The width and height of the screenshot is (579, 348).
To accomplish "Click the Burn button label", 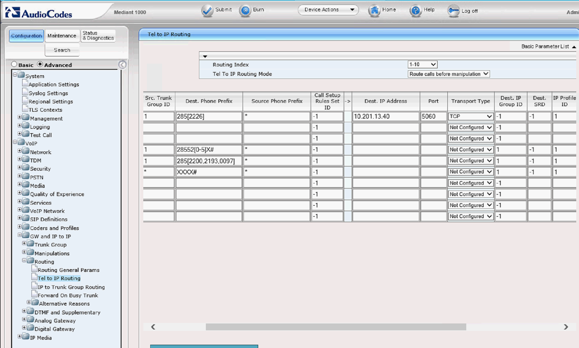I will pos(258,10).
